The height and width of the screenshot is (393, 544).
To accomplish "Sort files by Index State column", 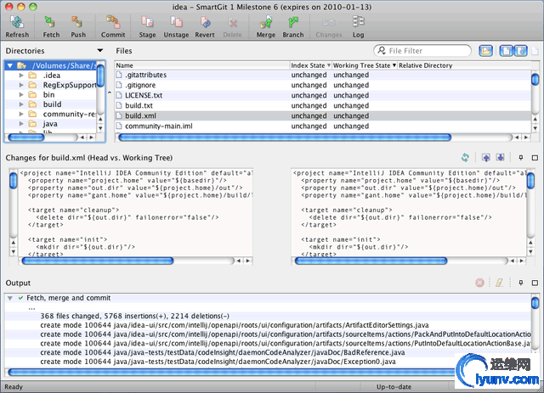I will 309,65.
